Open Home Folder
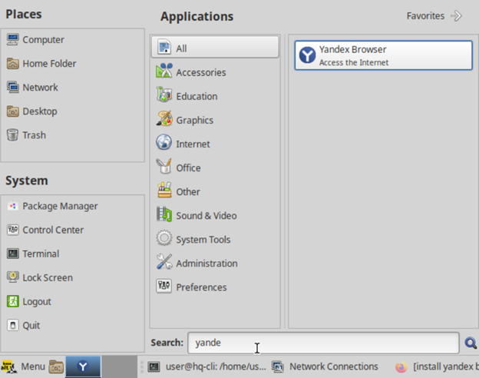 click(x=49, y=64)
